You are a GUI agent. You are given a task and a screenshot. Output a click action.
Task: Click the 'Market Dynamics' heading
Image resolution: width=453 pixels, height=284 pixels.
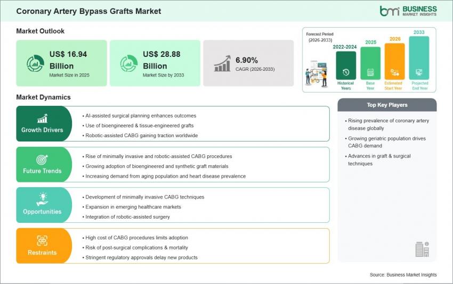[43, 97]
